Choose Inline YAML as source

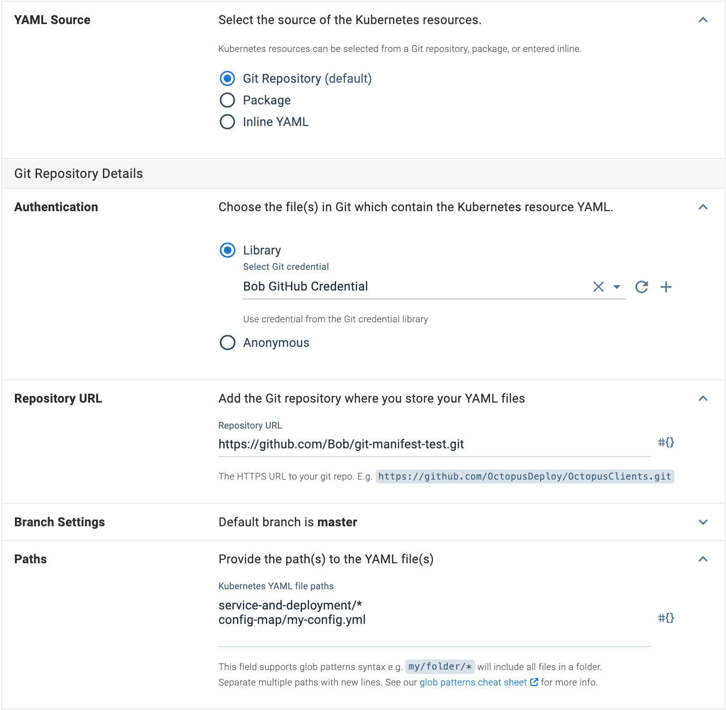[x=227, y=122]
